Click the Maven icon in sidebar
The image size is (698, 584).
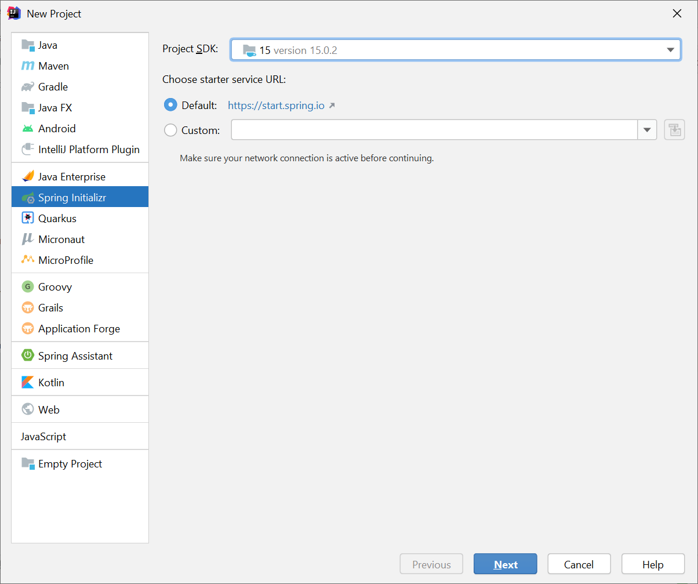[x=28, y=66]
